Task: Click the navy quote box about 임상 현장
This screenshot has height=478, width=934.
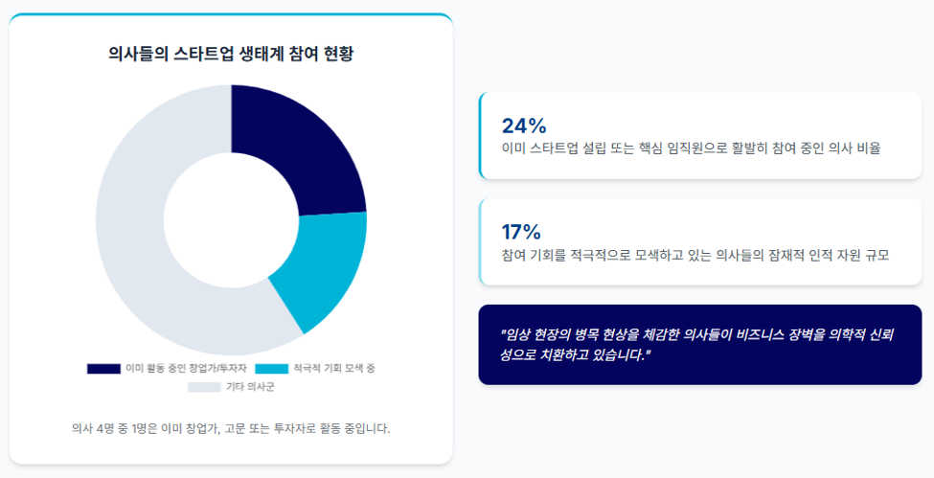Action: click(x=700, y=345)
